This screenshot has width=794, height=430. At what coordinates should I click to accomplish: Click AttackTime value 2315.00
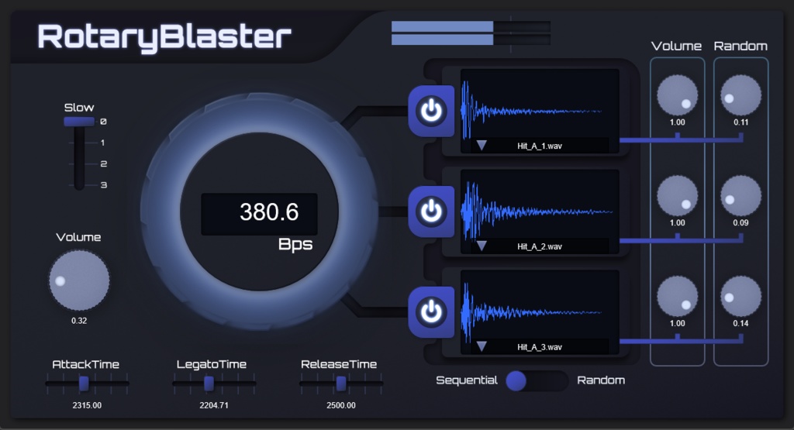click(87, 405)
